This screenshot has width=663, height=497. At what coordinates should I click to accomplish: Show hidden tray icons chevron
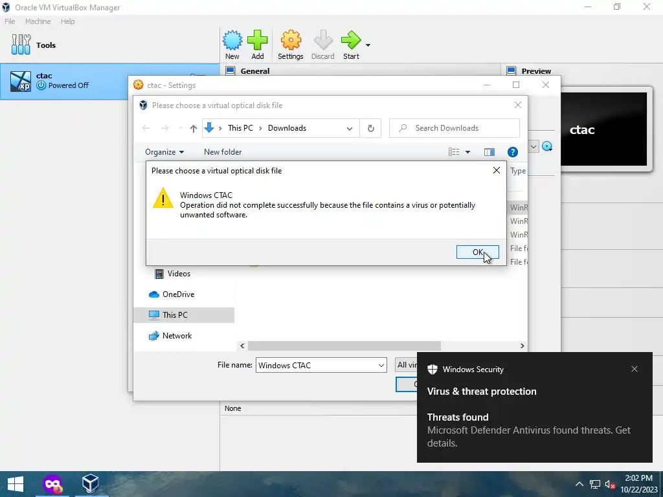click(579, 484)
